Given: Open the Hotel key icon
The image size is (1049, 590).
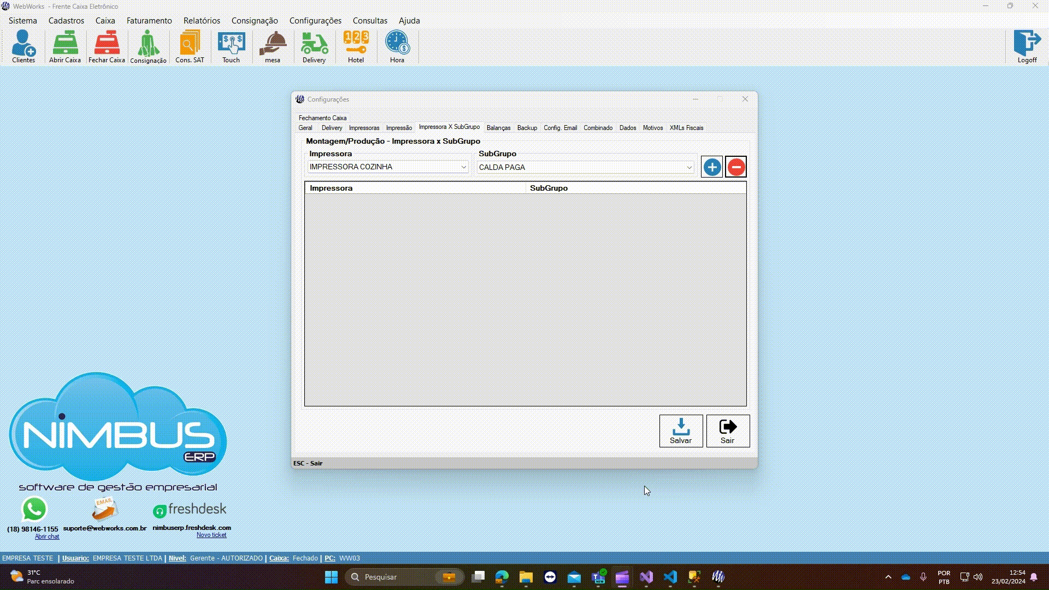Looking at the screenshot, I should coord(356,47).
